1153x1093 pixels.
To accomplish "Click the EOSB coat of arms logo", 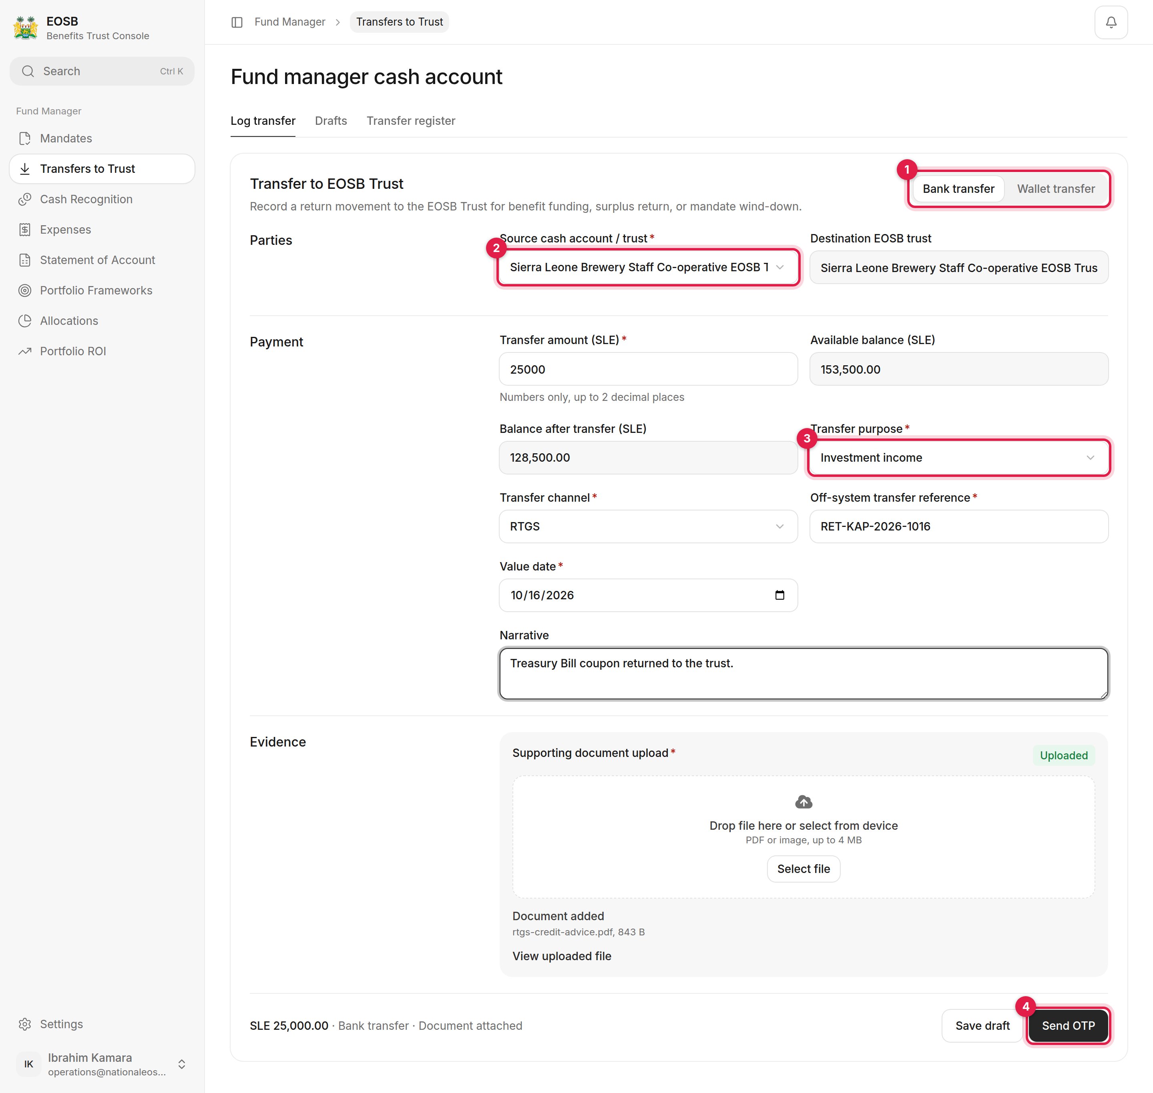I will click(26, 27).
